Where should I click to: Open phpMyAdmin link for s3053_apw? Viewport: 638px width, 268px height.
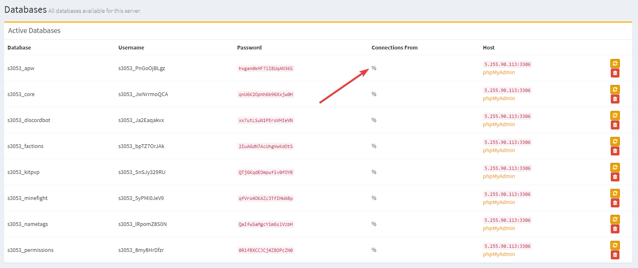coord(499,73)
